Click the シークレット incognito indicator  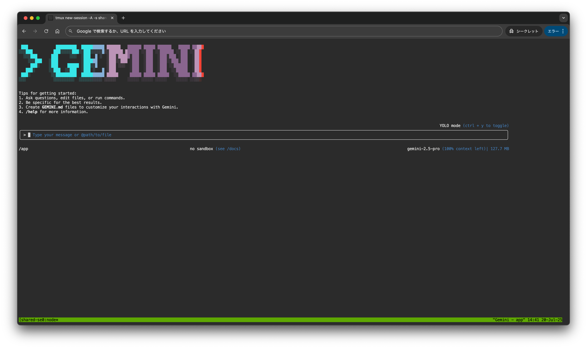click(x=524, y=31)
